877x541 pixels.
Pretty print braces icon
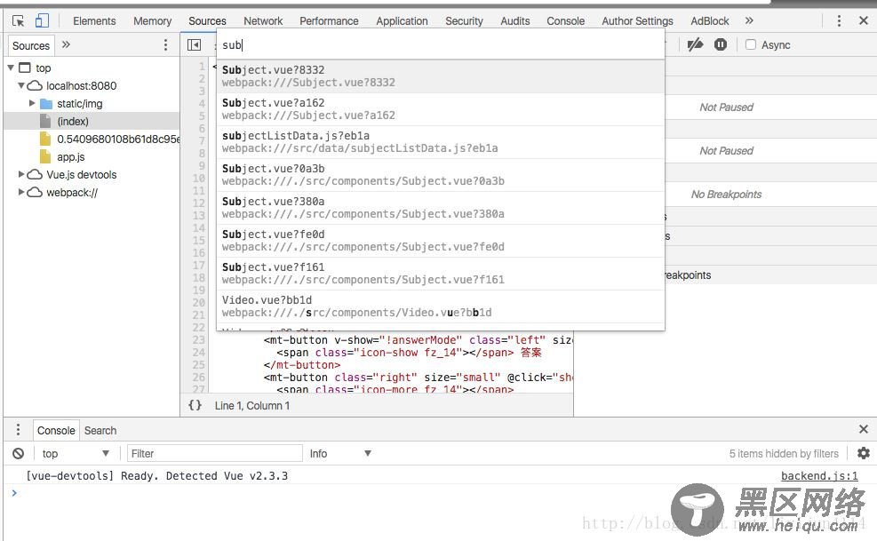tap(195, 405)
